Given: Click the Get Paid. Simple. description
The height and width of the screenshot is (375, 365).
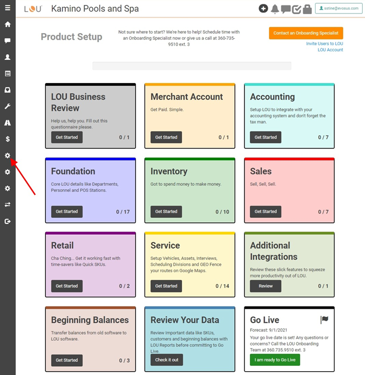Looking at the screenshot, I should tap(167, 110).
